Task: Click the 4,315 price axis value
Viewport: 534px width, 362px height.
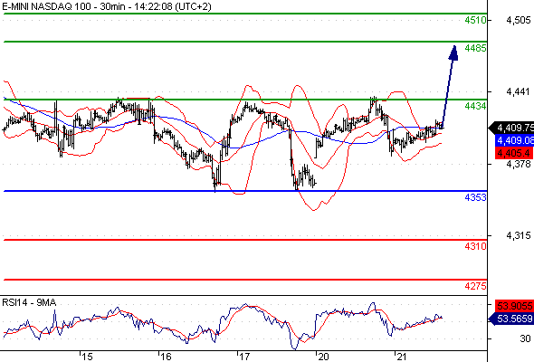Action: tap(519, 235)
